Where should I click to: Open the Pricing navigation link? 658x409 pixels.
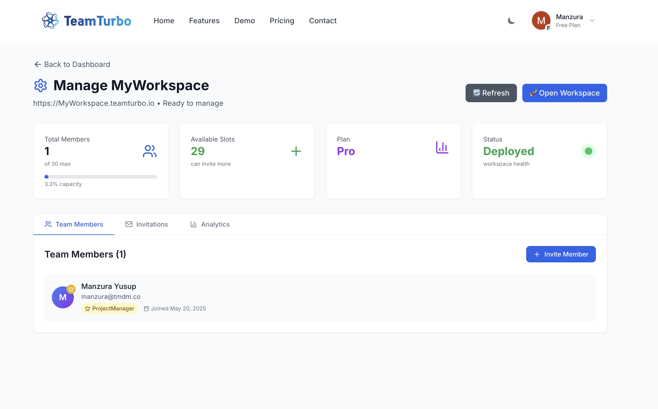pyautogui.click(x=282, y=20)
